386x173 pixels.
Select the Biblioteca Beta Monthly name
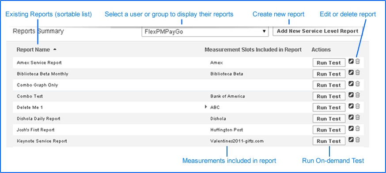42,74
